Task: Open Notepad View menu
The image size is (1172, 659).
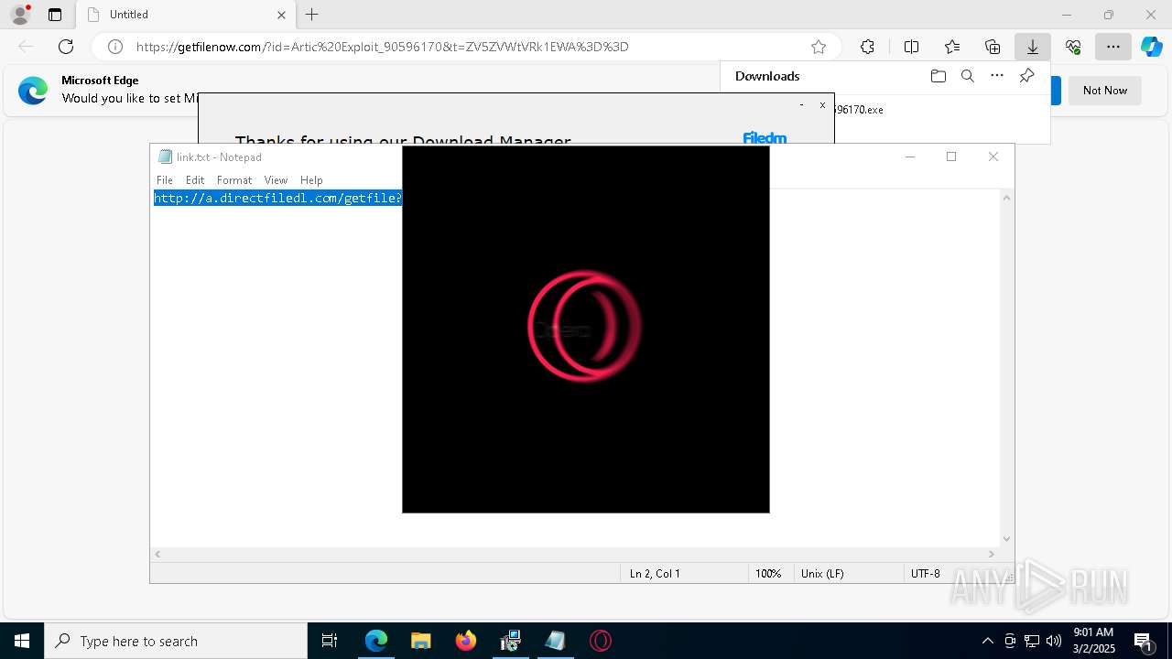Action: 276,180
